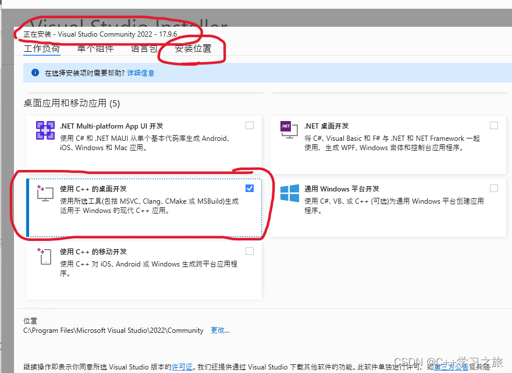Image resolution: width=512 pixels, height=373 pixels.
Task: Select the 使用 C++ 的桌面开发 title
Action: click(93, 189)
